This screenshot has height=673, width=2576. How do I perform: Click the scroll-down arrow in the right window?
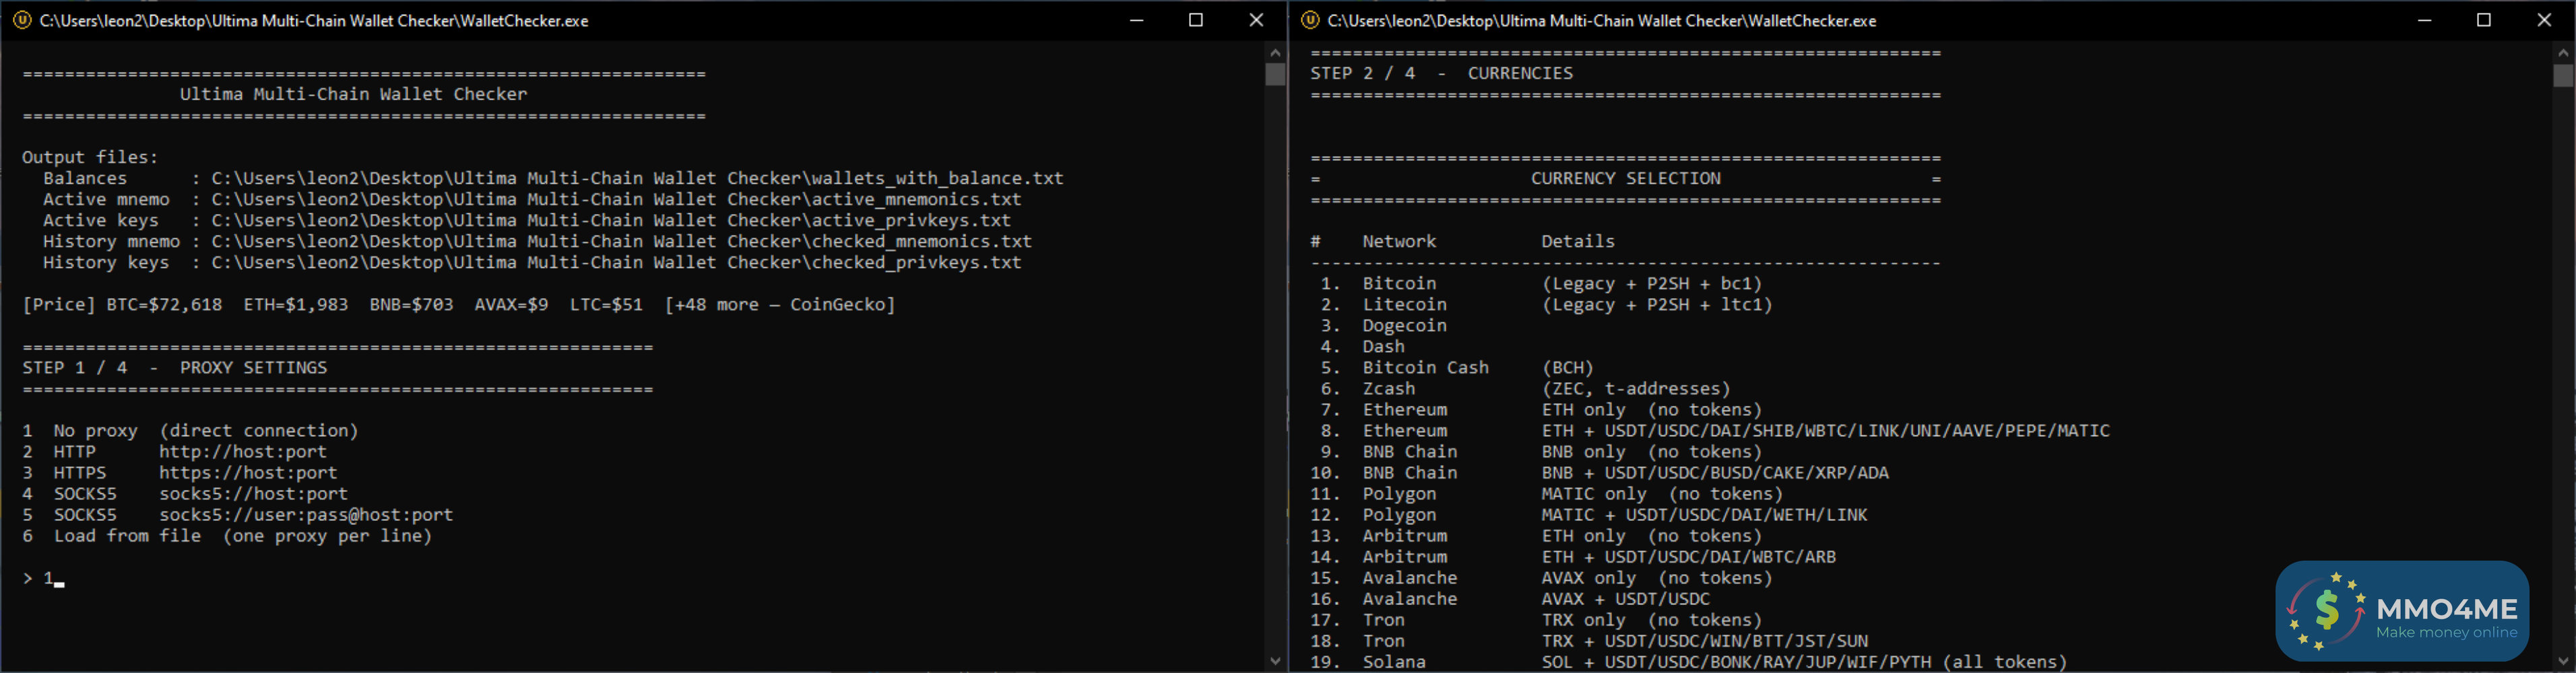pos(2563,661)
